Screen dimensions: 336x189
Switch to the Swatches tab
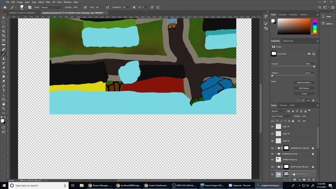(x=282, y=15)
